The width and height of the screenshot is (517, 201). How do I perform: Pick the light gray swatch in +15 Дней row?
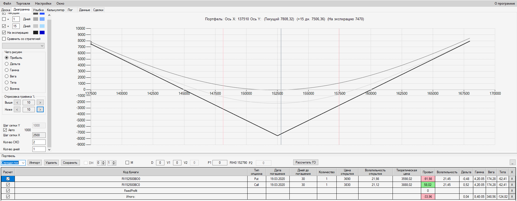(36, 26)
